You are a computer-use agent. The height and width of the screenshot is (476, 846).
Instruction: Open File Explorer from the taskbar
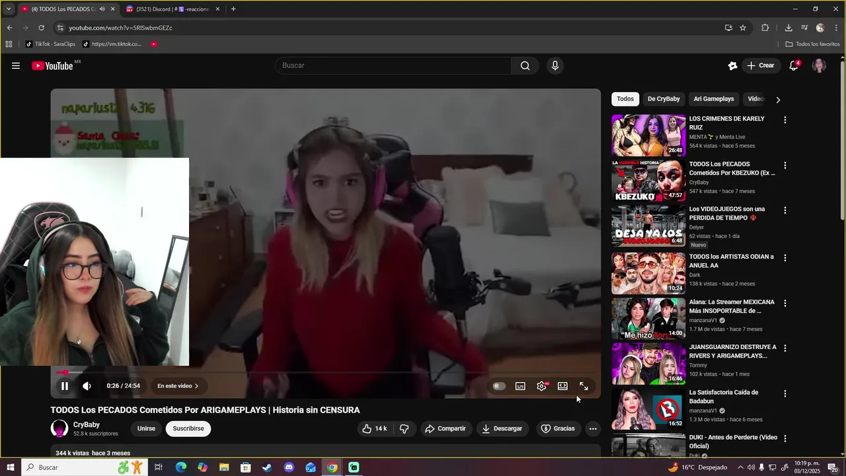click(x=224, y=467)
